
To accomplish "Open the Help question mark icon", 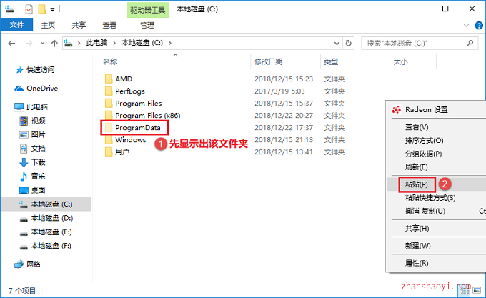I will 479,26.
